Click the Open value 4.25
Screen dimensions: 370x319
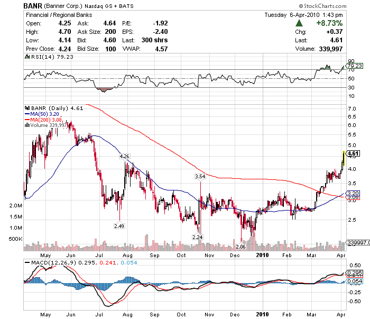64,23
